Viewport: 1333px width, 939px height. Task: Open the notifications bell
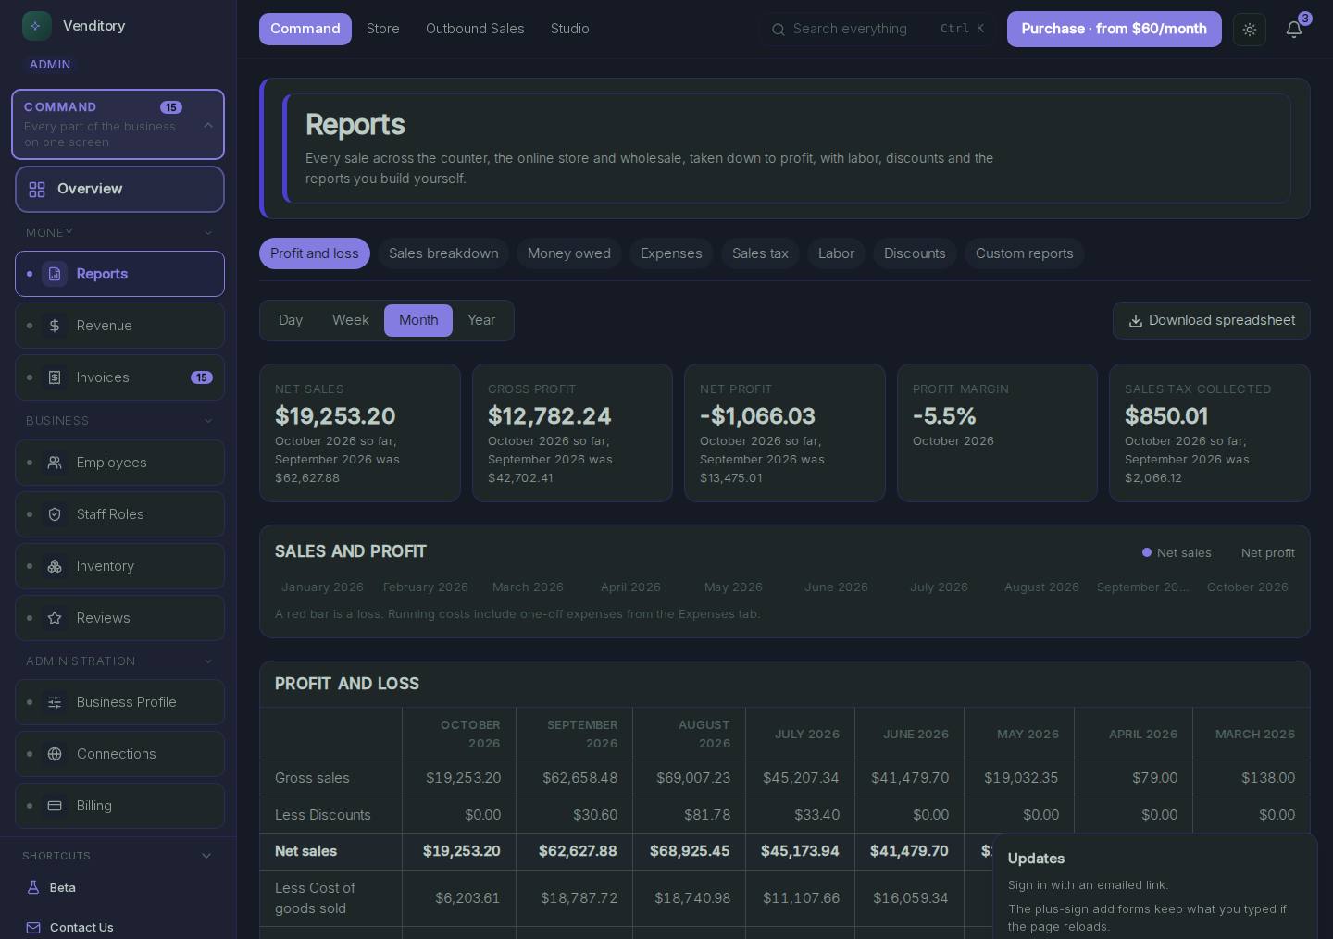coord(1294,30)
